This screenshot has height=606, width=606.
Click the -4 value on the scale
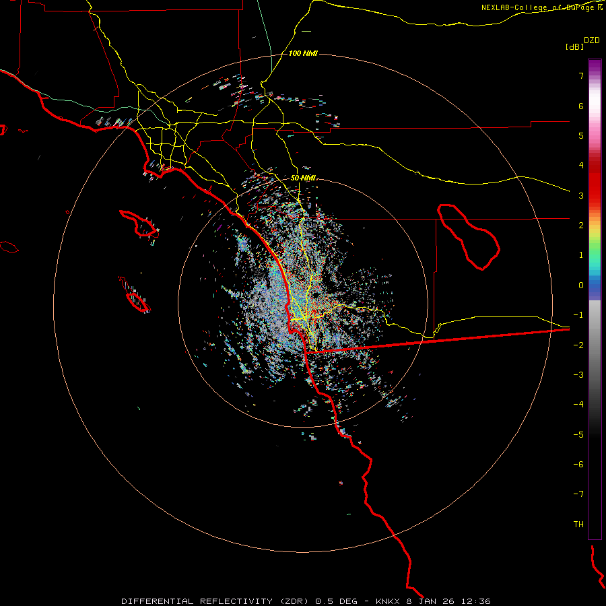[x=578, y=405]
